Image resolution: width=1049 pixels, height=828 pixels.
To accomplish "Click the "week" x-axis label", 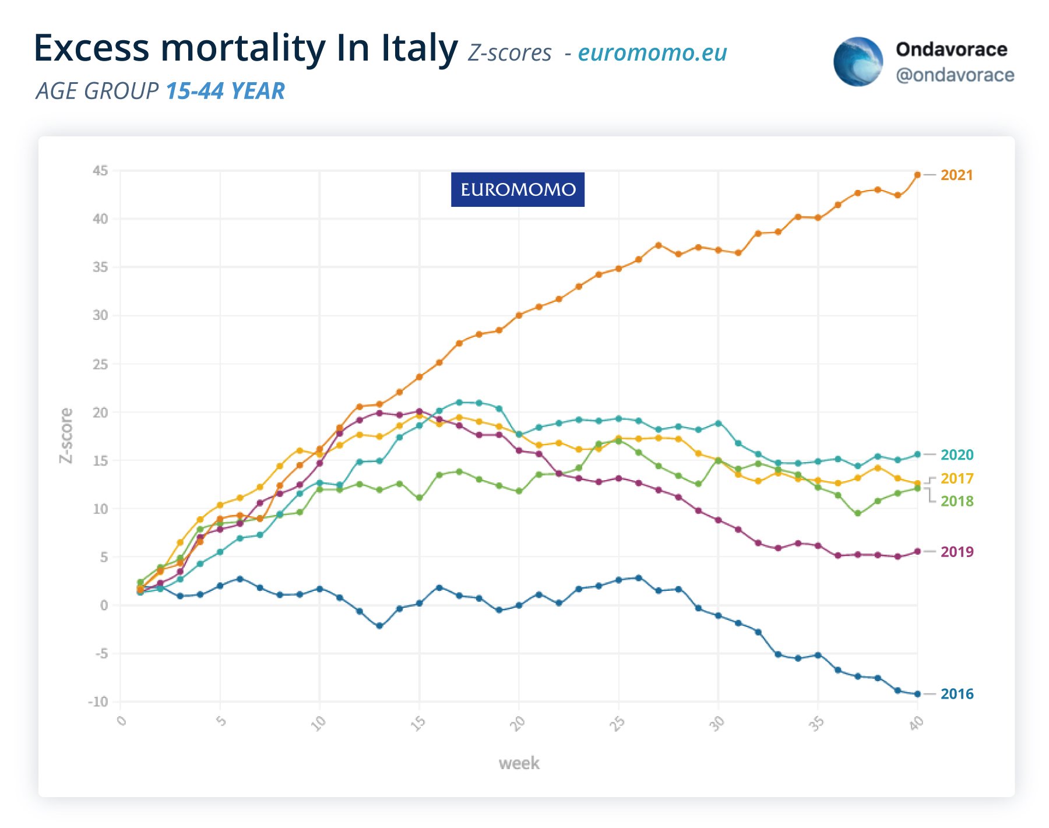I will click(x=519, y=763).
